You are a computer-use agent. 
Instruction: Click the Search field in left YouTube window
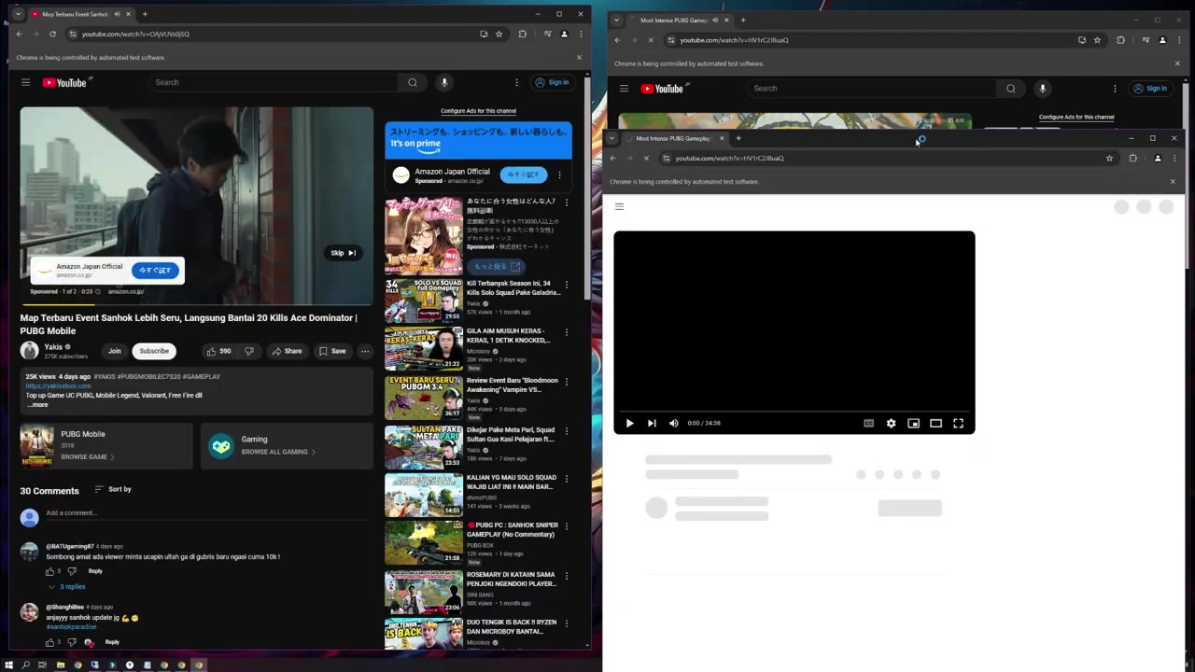coord(275,82)
